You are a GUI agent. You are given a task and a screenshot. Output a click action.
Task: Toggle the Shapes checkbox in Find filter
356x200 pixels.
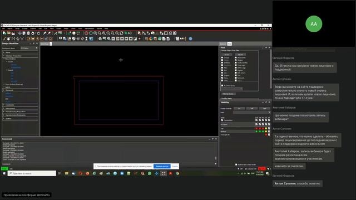pyautogui.click(x=236, y=60)
